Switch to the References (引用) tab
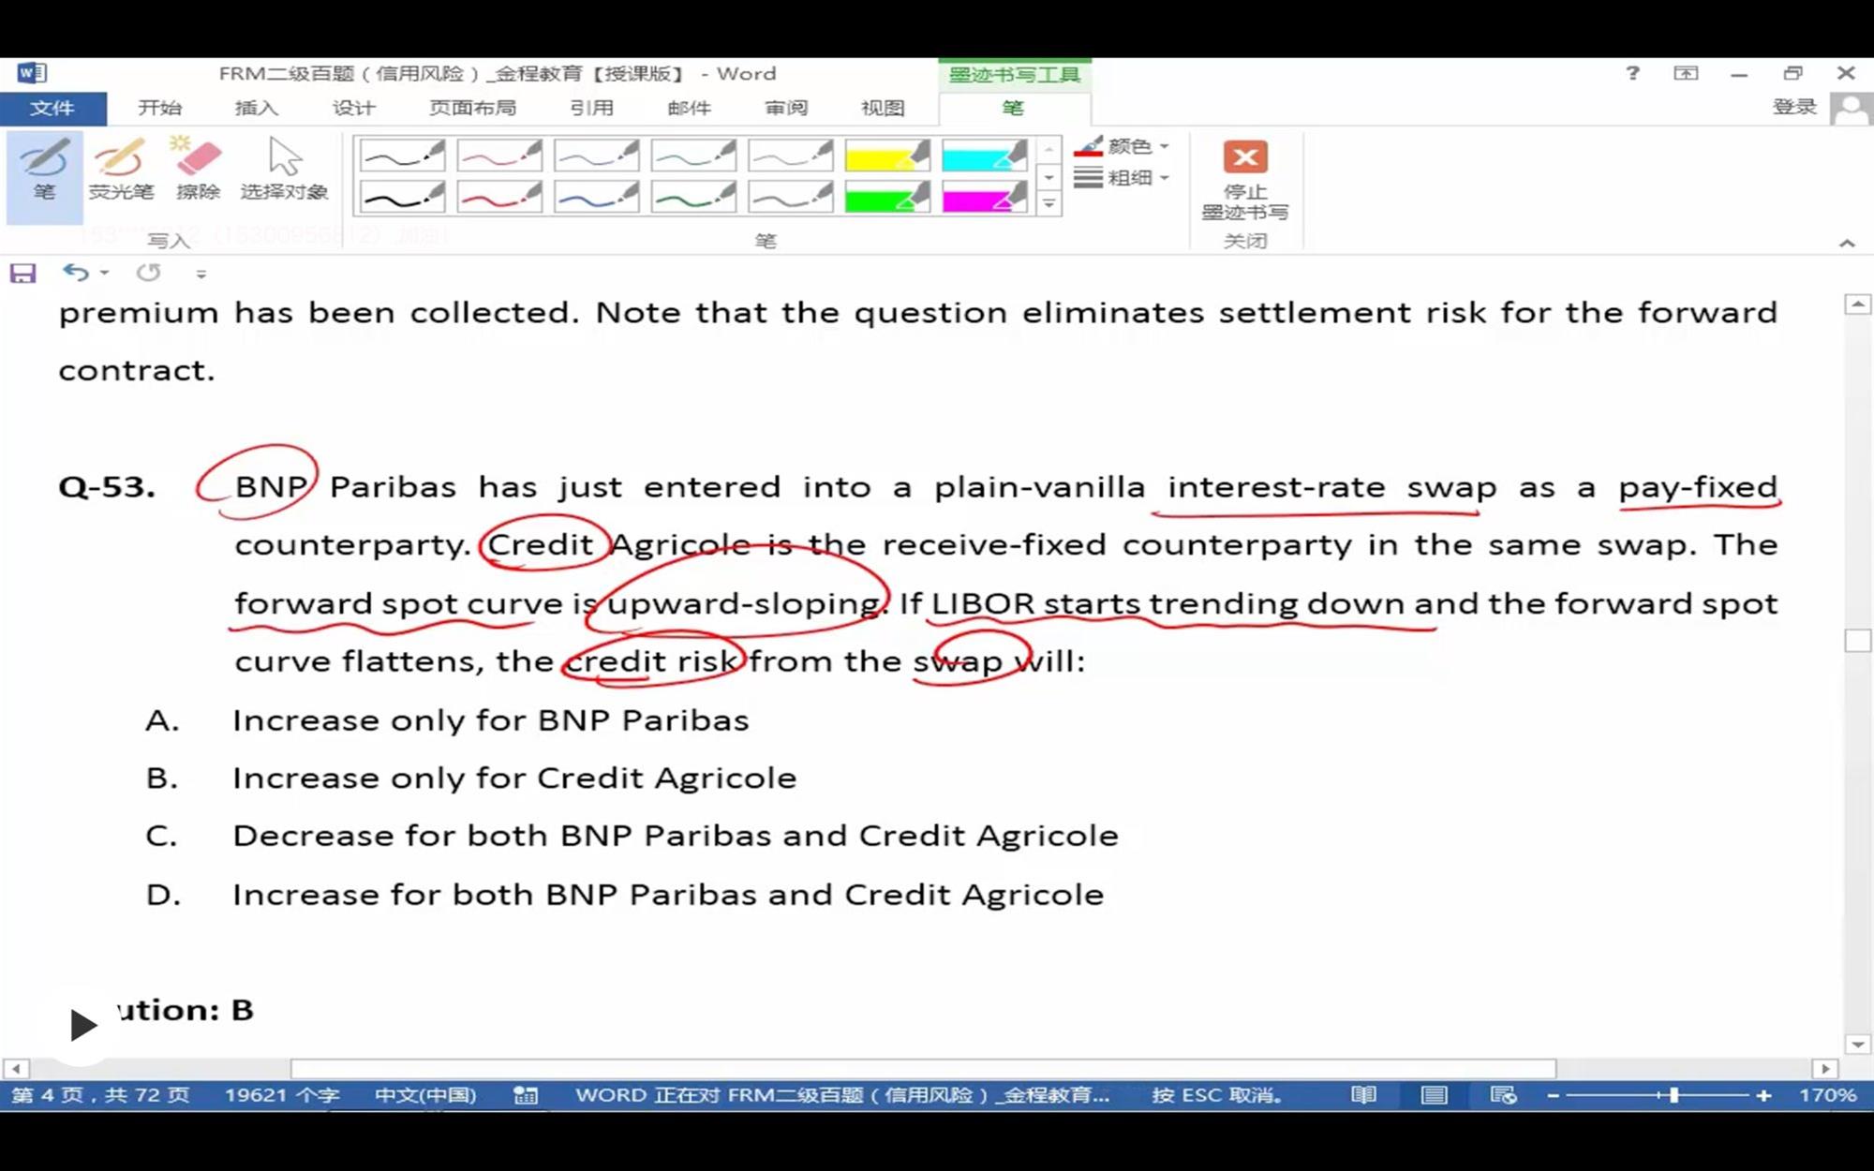 coord(591,108)
